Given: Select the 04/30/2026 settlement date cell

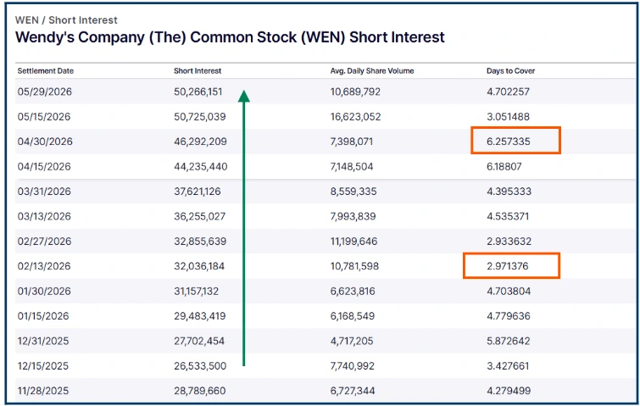Looking at the screenshot, I should 45,142.
